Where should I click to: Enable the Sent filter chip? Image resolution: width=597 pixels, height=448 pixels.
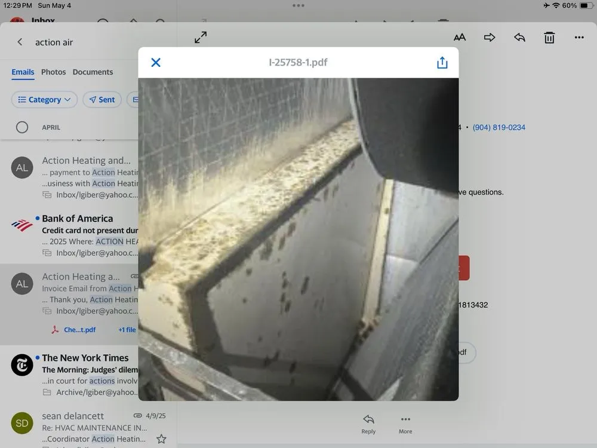(x=102, y=100)
